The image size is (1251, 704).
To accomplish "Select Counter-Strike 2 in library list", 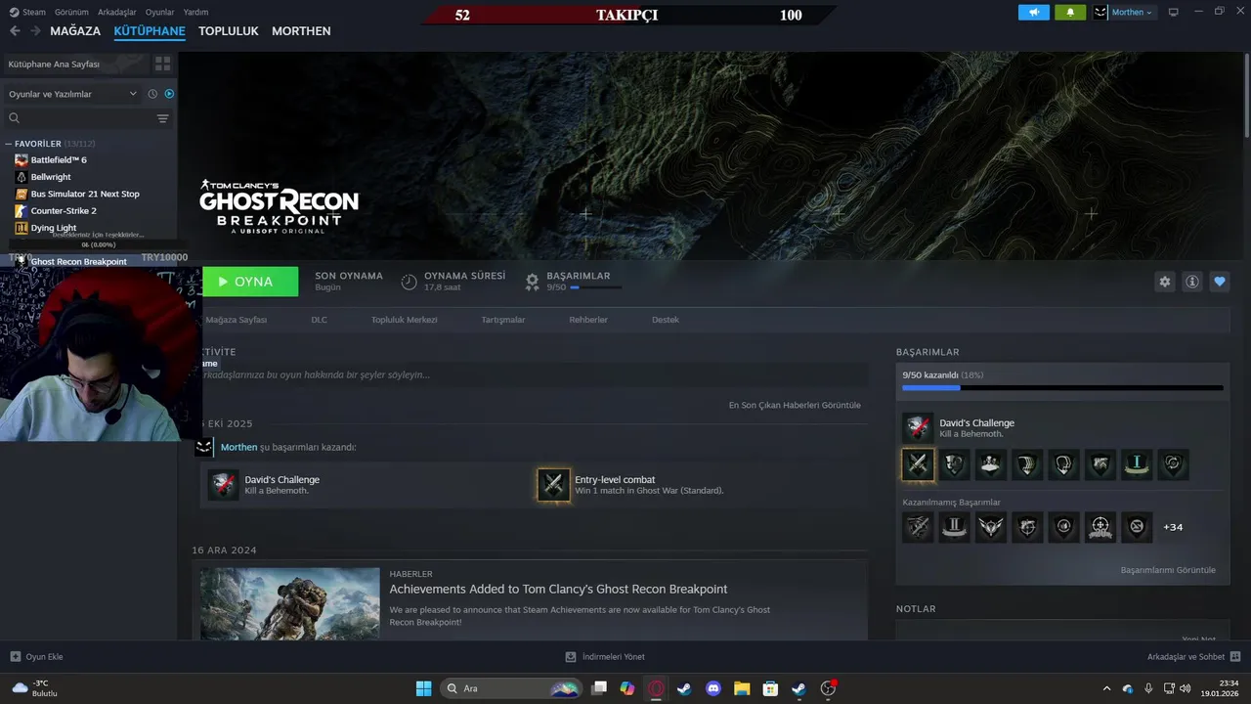I will (64, 210).
